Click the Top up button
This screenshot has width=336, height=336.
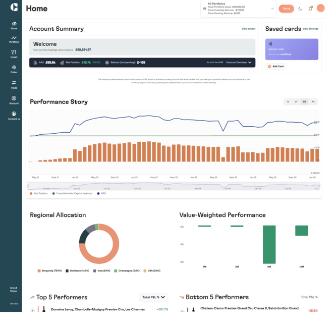tap(286, 9)
